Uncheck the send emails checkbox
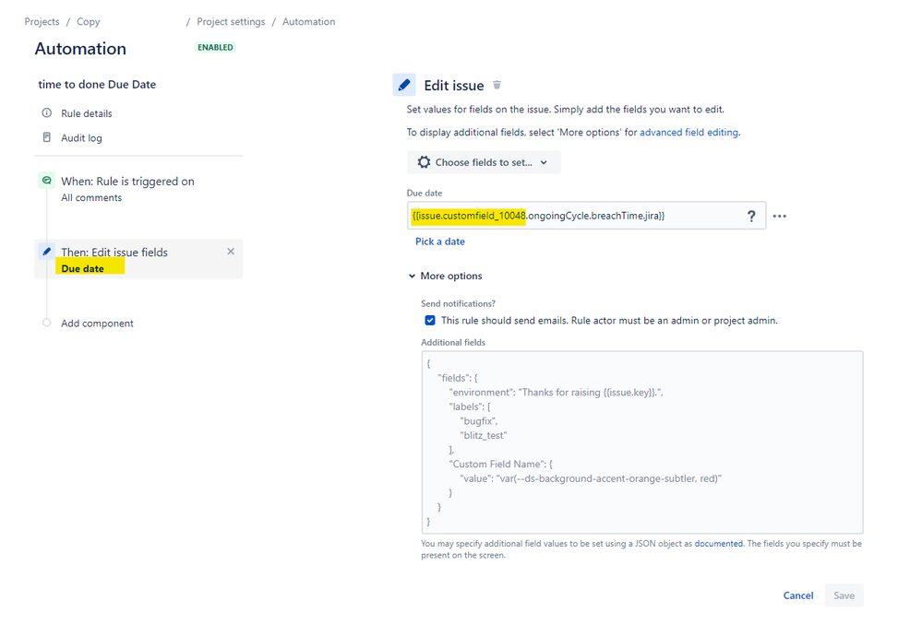The height and width of the screenshot is (624, 922). coord(430,321)
